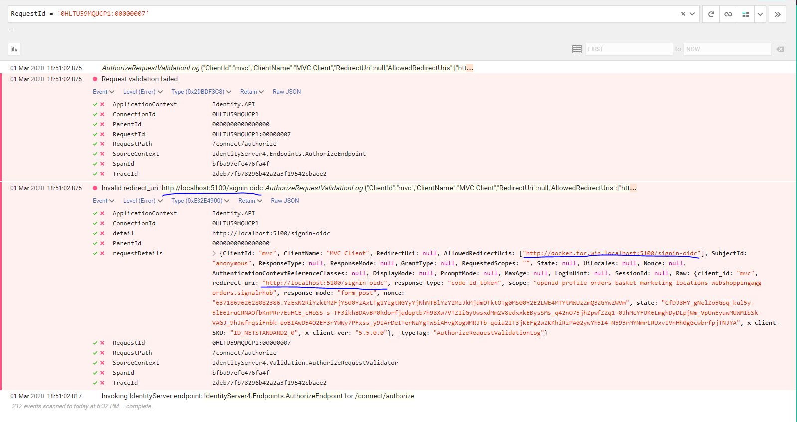Click the underlined redirect_uri localhost:5100 value
The width and height of the screenshot is (797, 422).
325,283
